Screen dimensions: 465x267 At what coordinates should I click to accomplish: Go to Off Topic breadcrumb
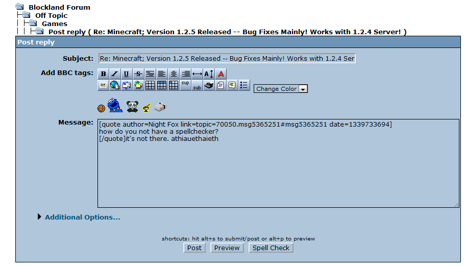pos(52,15)
